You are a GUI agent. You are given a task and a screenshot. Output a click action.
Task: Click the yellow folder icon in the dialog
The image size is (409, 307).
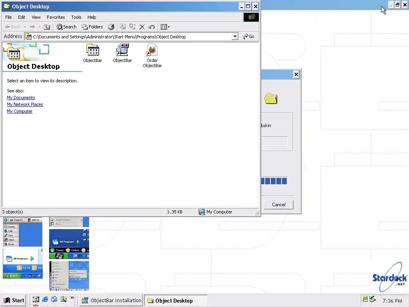(x=271, y=99)
